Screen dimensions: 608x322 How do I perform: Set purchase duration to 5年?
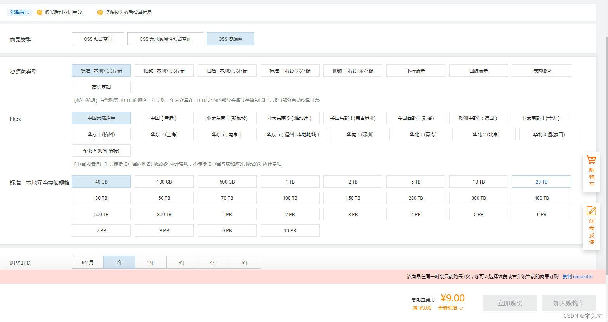coord(245,262)
